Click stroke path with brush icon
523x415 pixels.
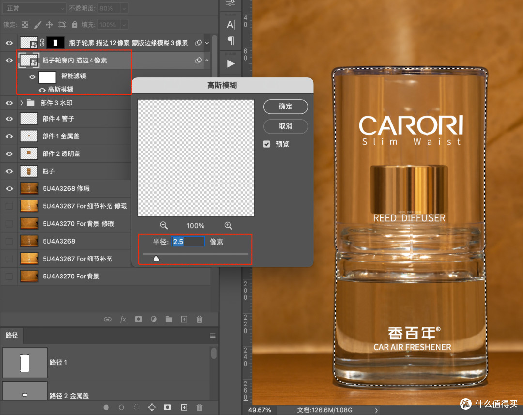point(122,407)
